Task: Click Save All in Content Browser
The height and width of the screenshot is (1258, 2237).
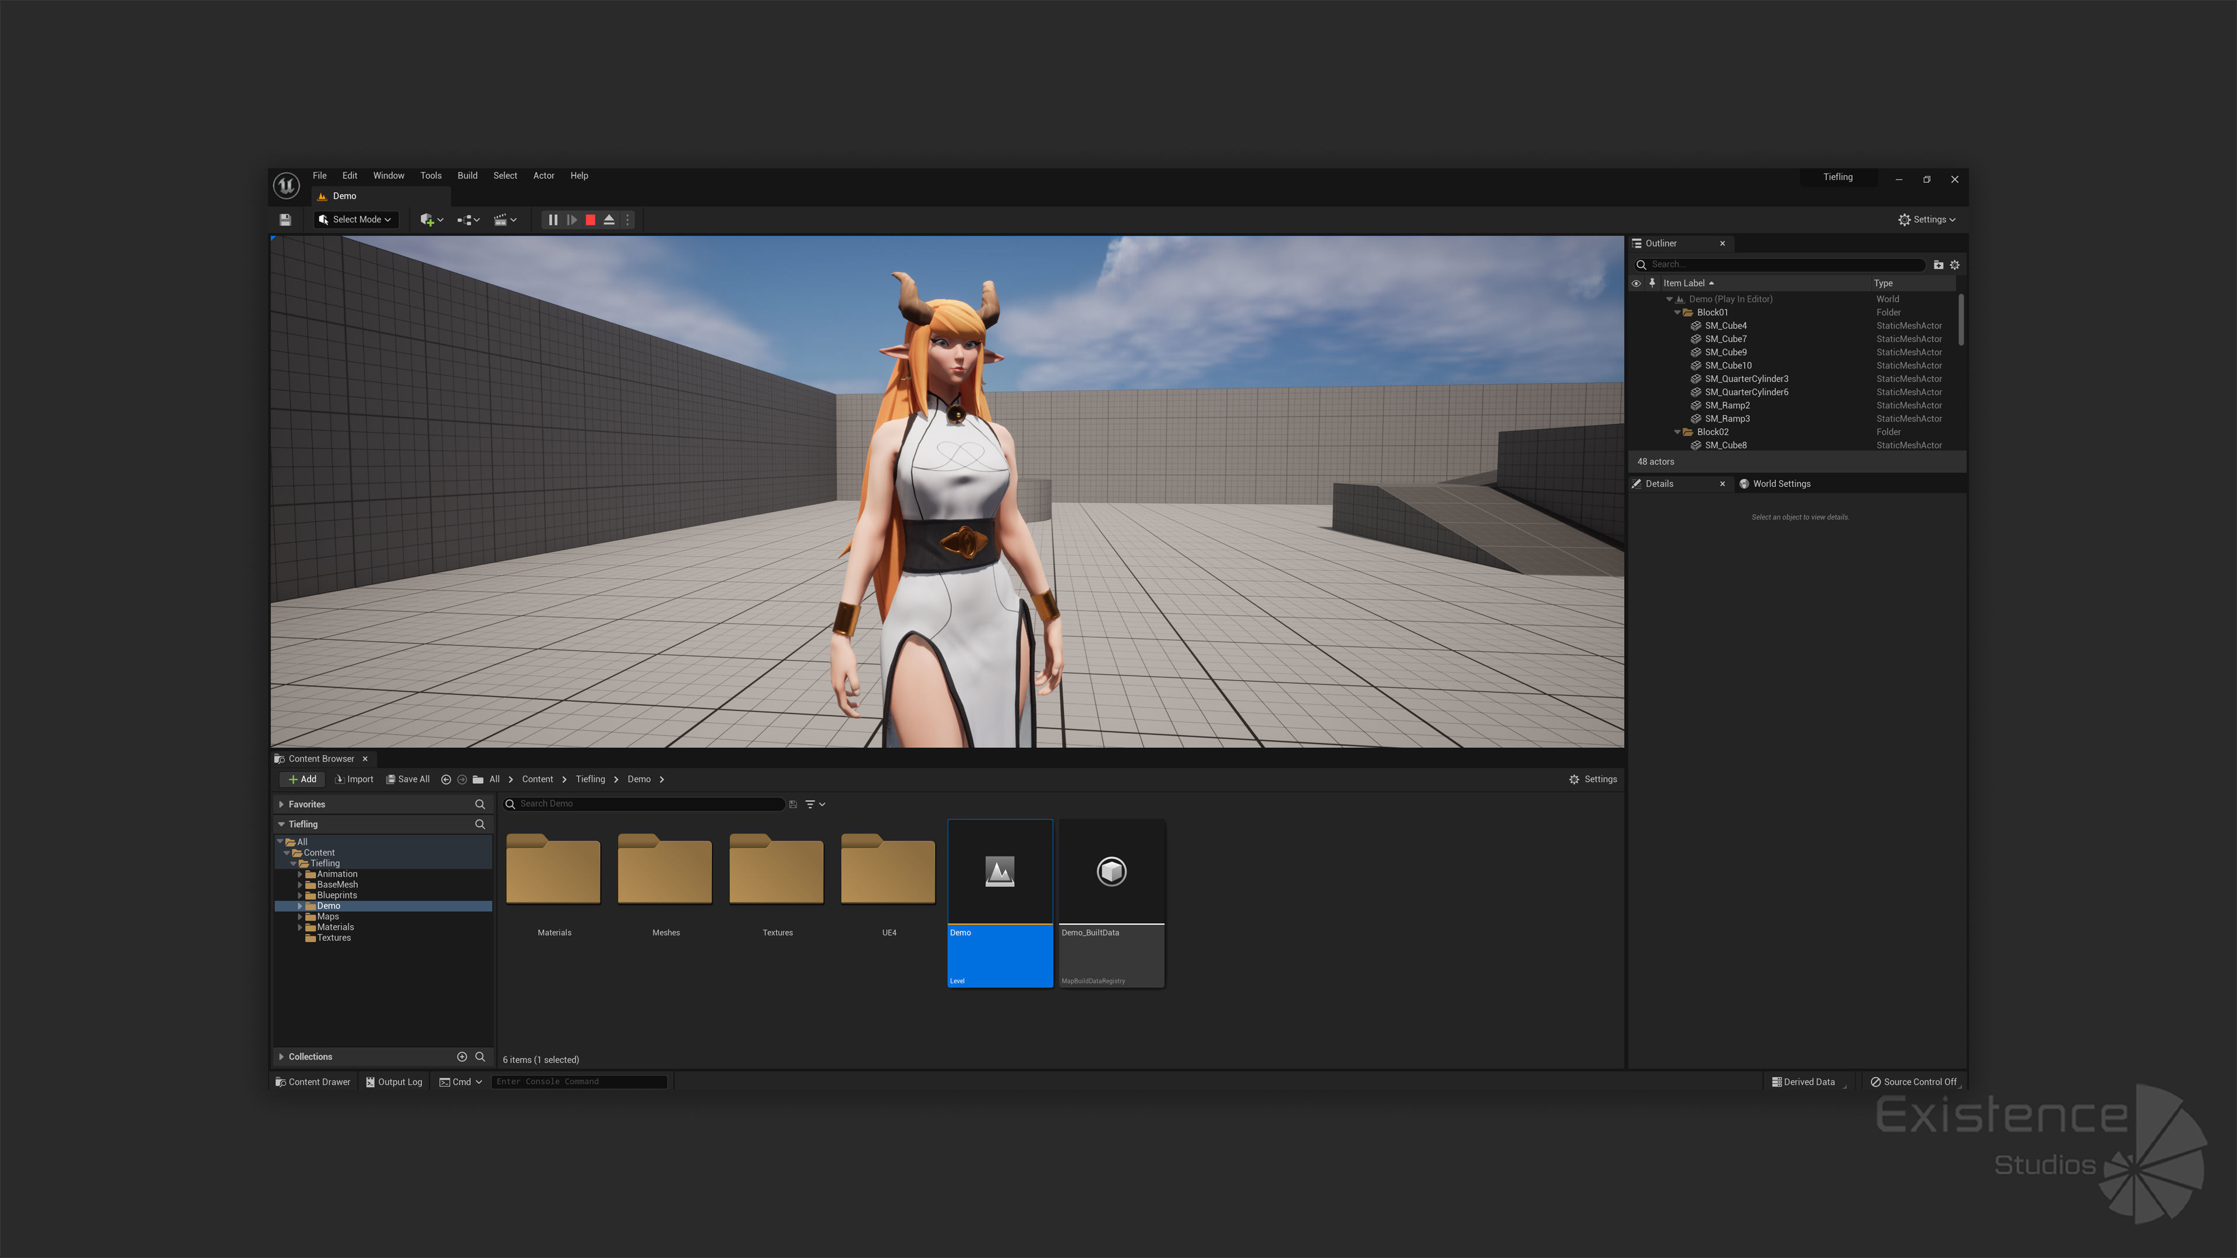Action: click(408, 780)
